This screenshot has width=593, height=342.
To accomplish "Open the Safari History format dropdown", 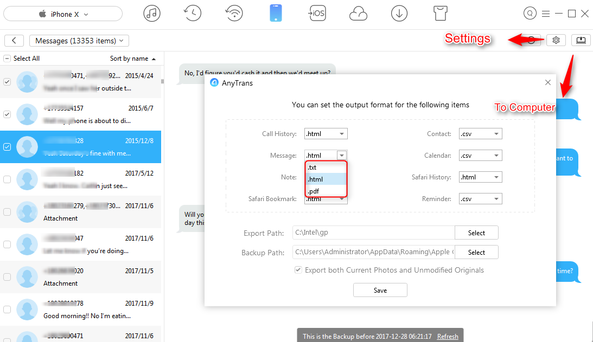I will (480, 177).
